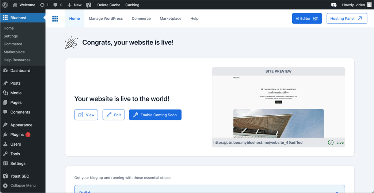Image resolution: width=374 pixels, height=193 pixels.
Task: Open Yoast icon in admin bar
Action: (89, 5)
